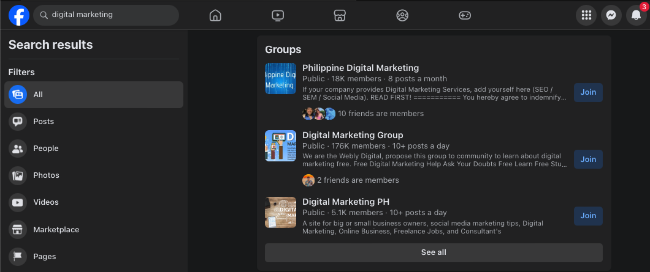This screenshot has height=272, width=650.
Task: Open the Menu grid icon
Action: click(586, 15)
